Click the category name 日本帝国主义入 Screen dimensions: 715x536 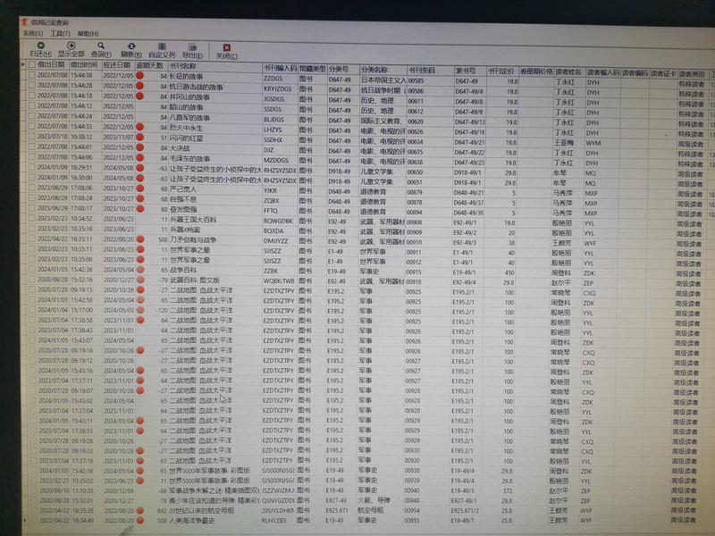click(x=383, y=80)
